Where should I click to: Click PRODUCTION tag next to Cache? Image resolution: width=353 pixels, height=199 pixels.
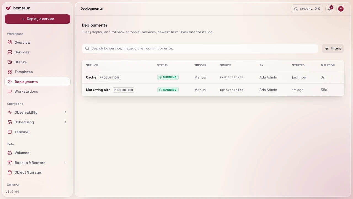click(109, 78)
